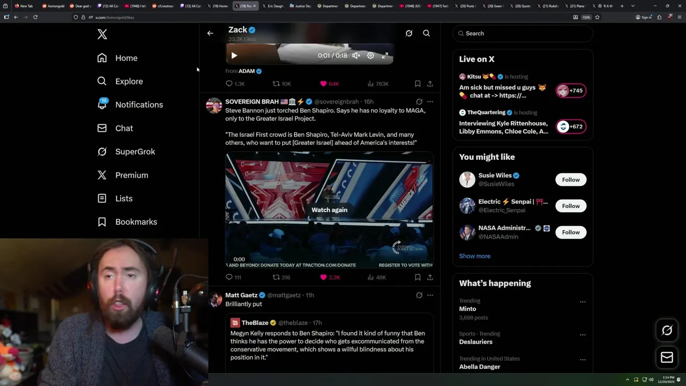Join Kitsu's live space with +745
Image resolution: width=686 pixels, height=386 pixels.
pos(571,91)
